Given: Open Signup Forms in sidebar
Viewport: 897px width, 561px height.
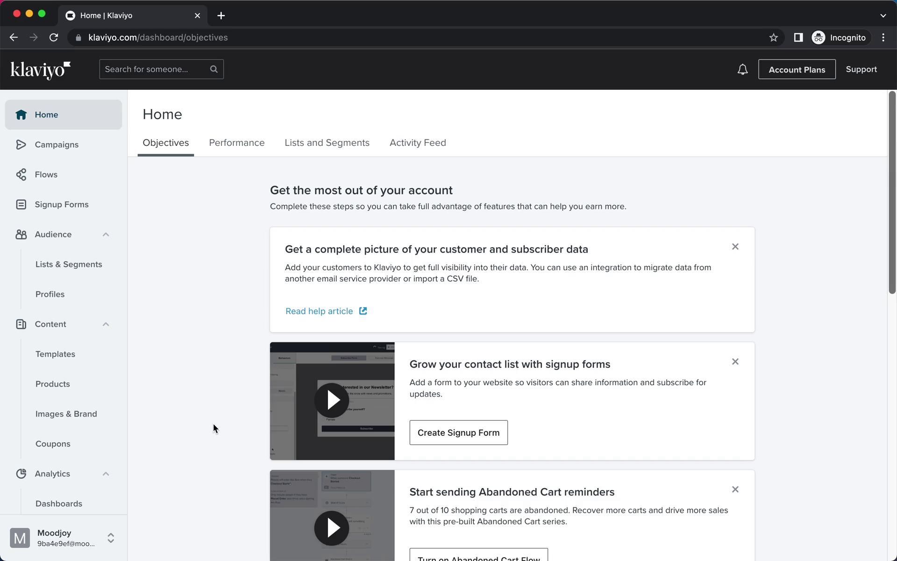Looking at the screenshot, I should point(61,204).
